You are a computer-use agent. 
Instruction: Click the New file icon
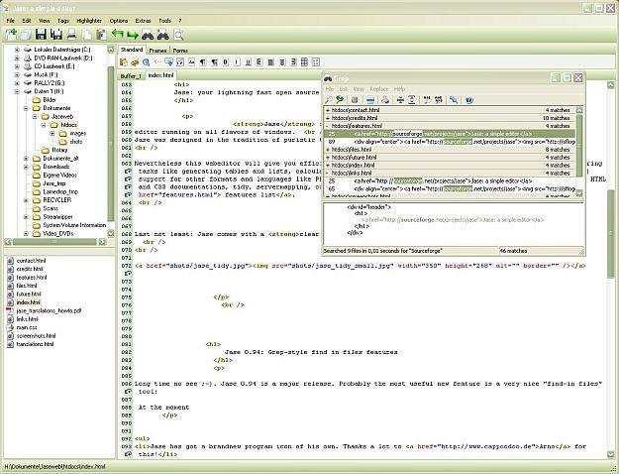click(x=10, y=34)
